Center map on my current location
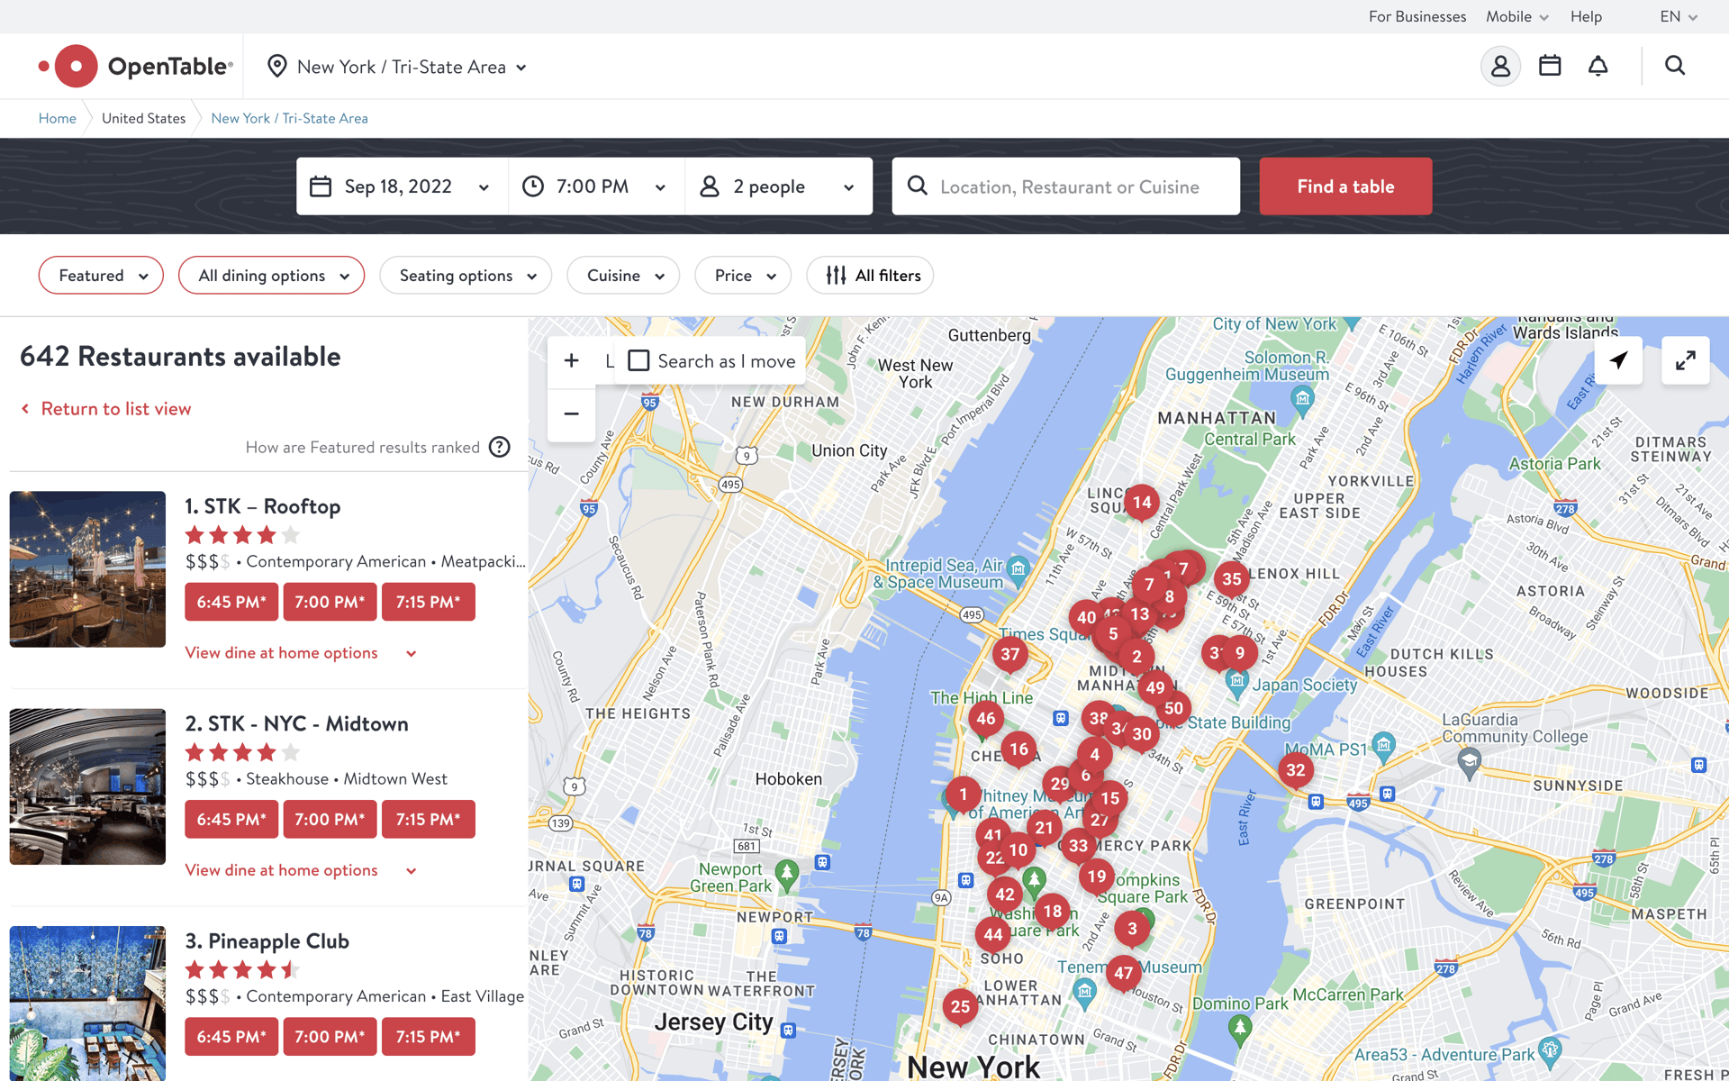This screenshot has height=1081, width=1729. point(1618,360)
